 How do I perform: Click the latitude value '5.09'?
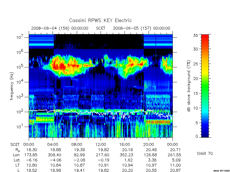tap(176, 160)
